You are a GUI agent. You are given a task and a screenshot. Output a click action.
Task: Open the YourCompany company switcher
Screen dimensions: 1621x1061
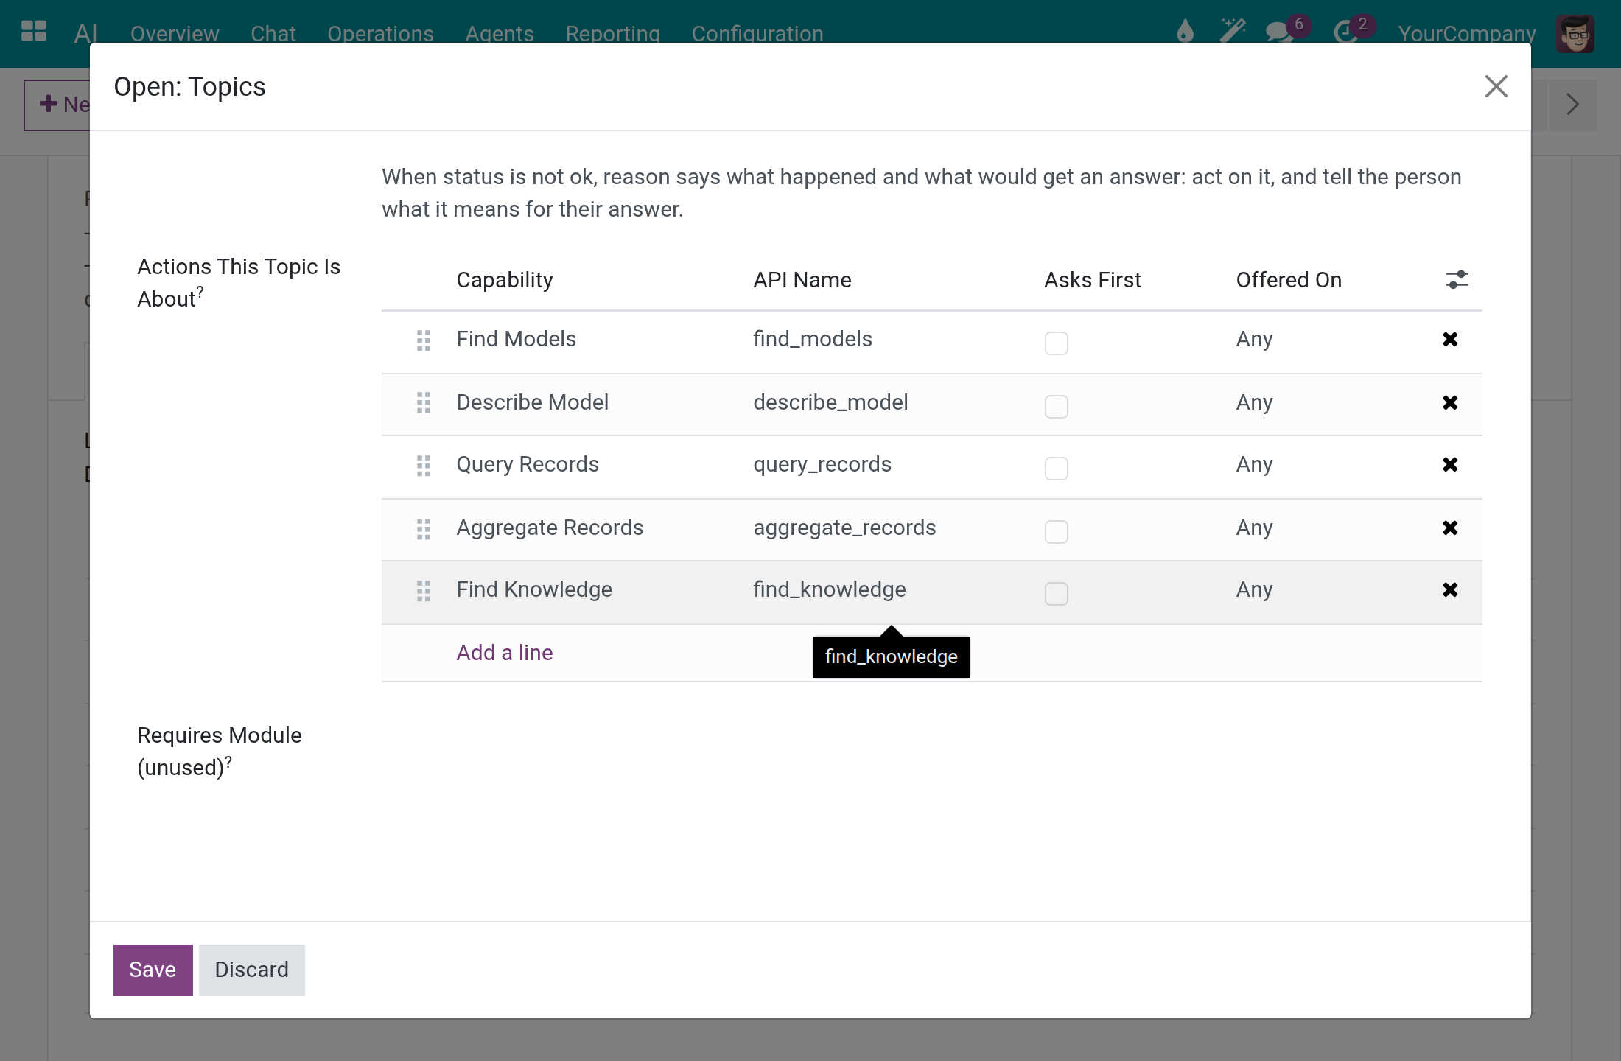pos(1466,34)
